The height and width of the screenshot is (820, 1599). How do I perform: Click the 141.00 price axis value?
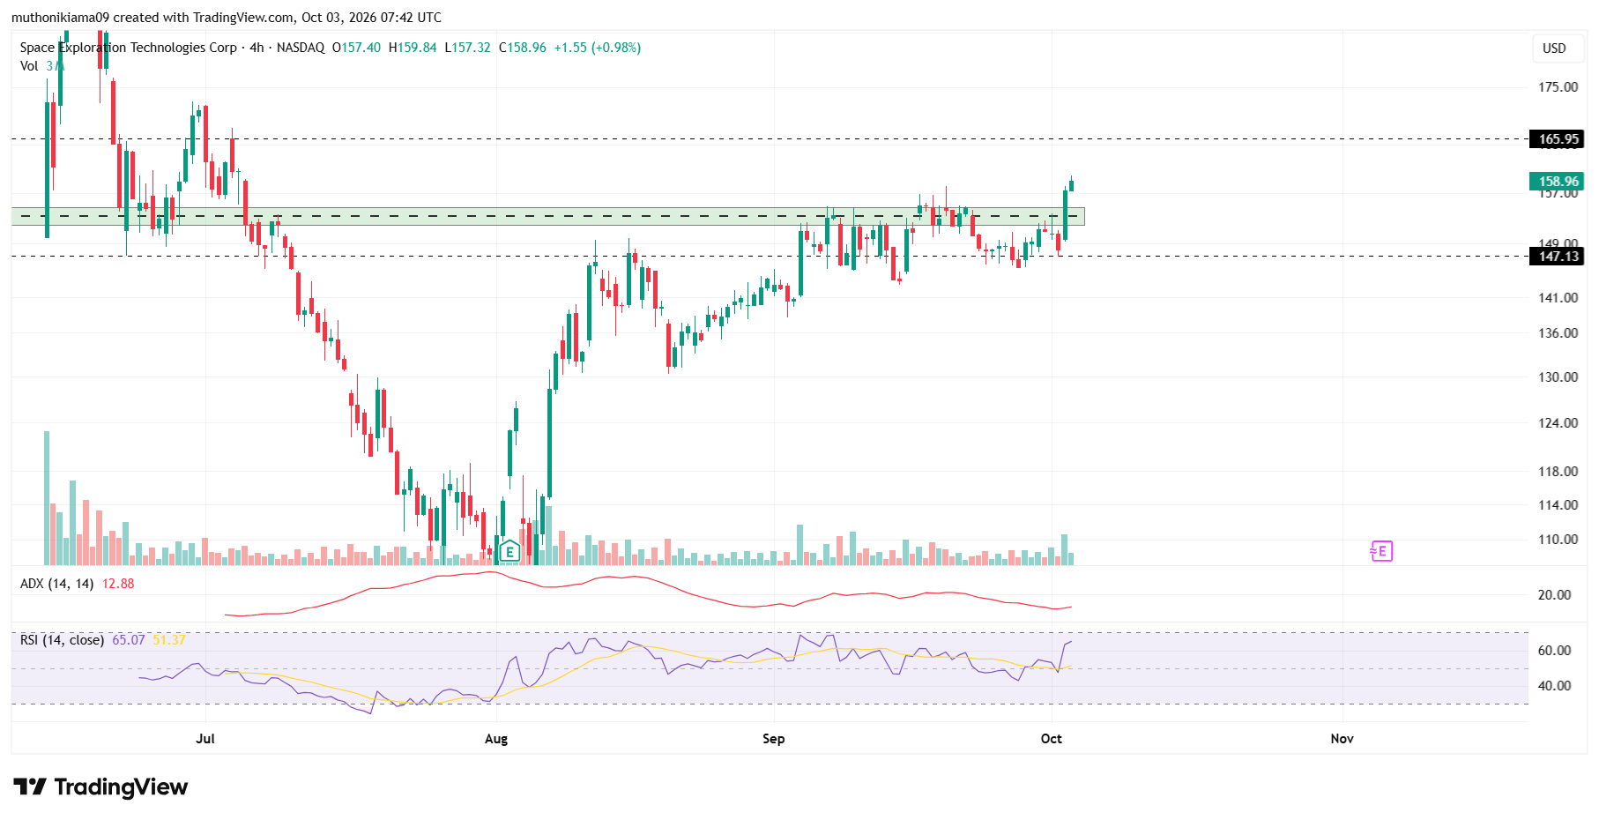(1558, 297)
